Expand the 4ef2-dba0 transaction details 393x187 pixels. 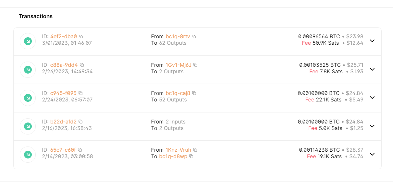[372, 41]
